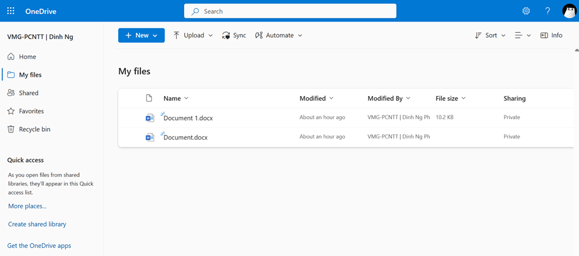579x256 pixels.
Task: Click Word icon of Document 1.docx
Action: click(150, 118)
